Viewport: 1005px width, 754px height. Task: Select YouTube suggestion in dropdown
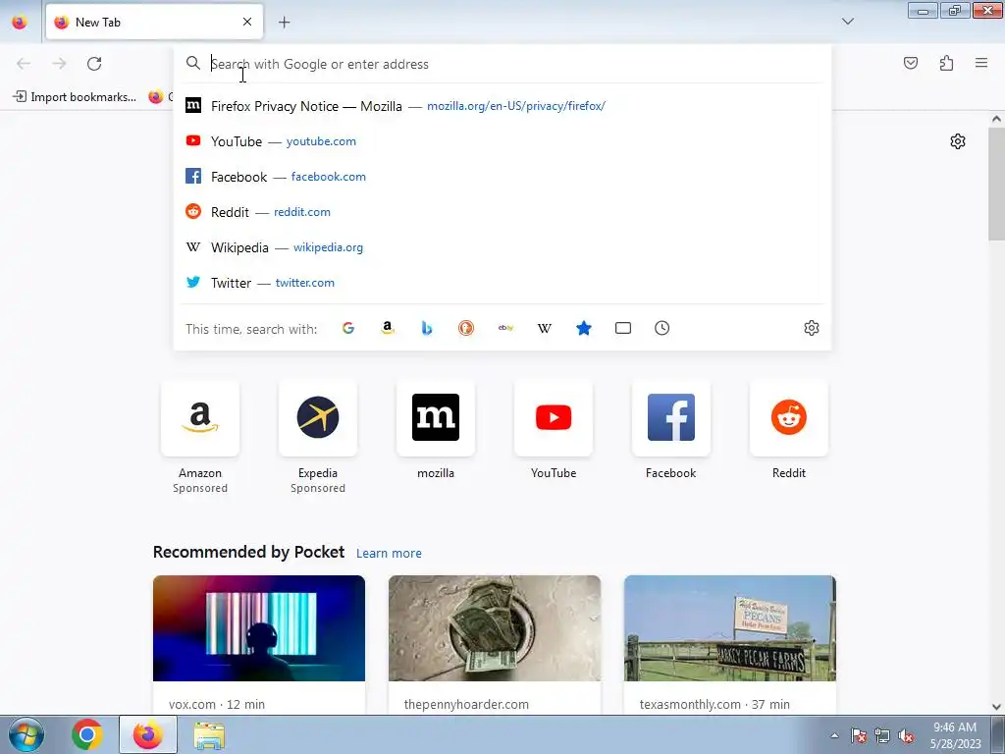click(x=502, y=141)
